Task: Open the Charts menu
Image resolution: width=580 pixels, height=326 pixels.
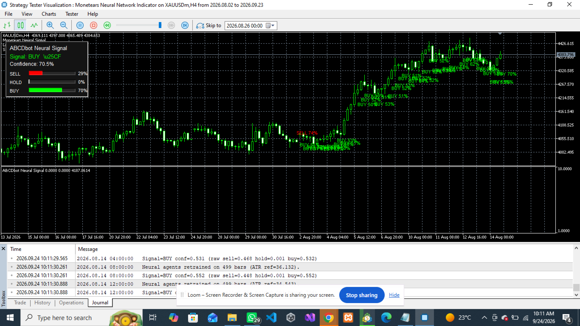Action: (49, 14)
